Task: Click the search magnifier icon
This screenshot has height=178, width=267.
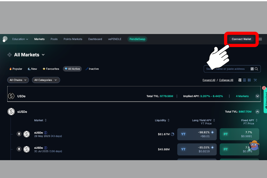Action: (x=256, y=69)
